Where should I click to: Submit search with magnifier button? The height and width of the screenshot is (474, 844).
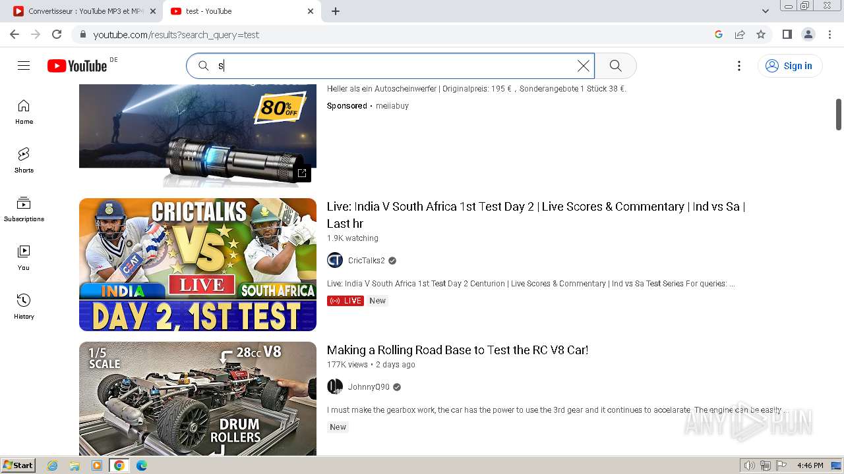coord(615,66)
